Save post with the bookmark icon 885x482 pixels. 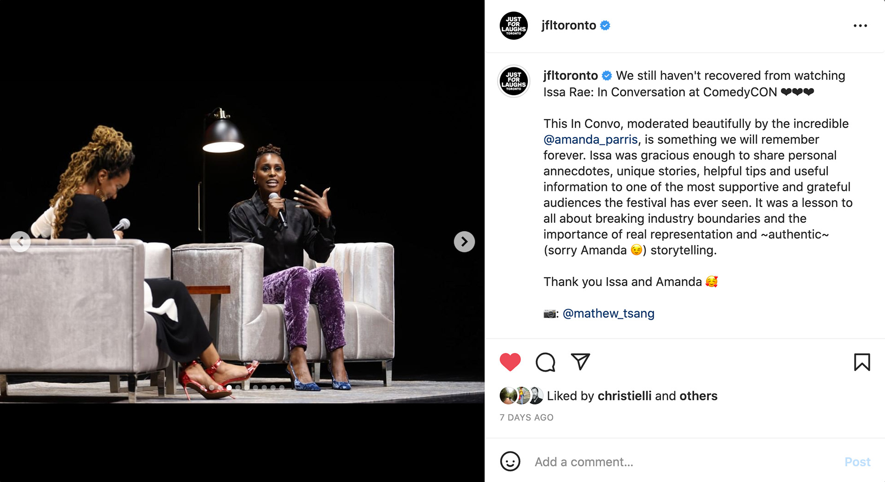click(x=862, y=362)
